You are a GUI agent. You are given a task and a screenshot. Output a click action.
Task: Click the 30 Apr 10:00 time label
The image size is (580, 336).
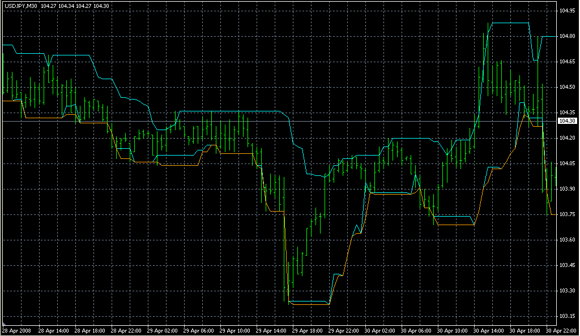(x=452, y=331)
